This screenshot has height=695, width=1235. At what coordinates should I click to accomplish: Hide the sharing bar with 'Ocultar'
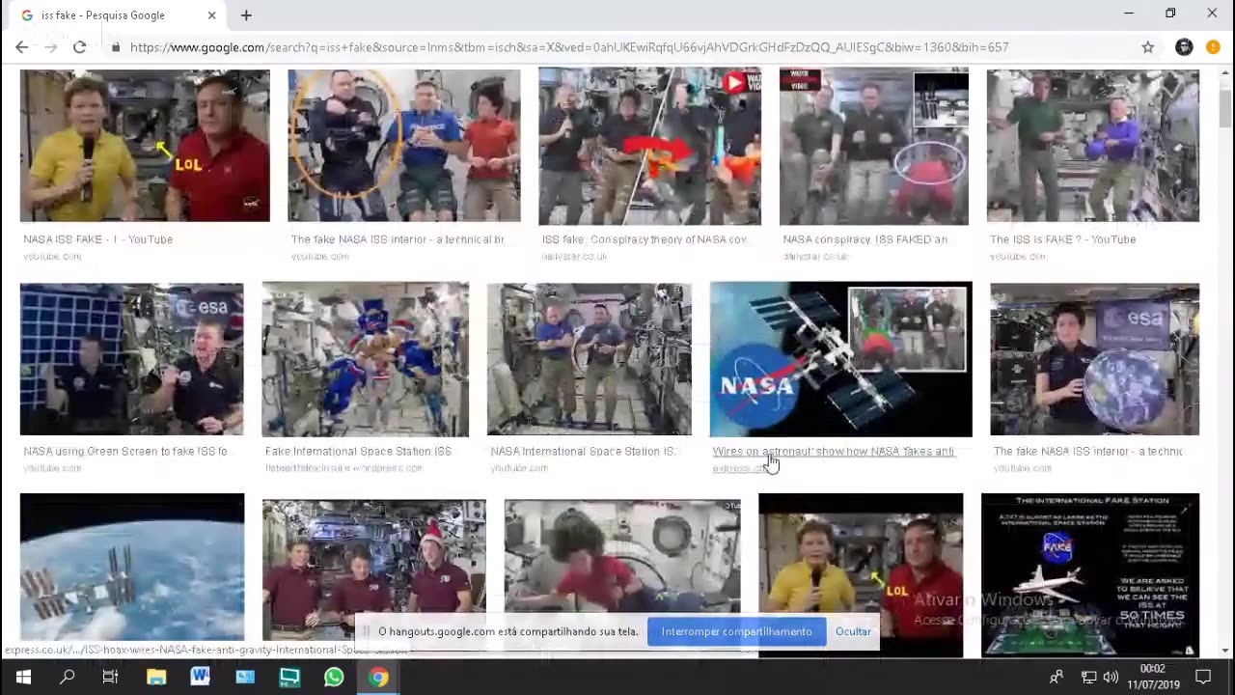(x=853, y=631)
